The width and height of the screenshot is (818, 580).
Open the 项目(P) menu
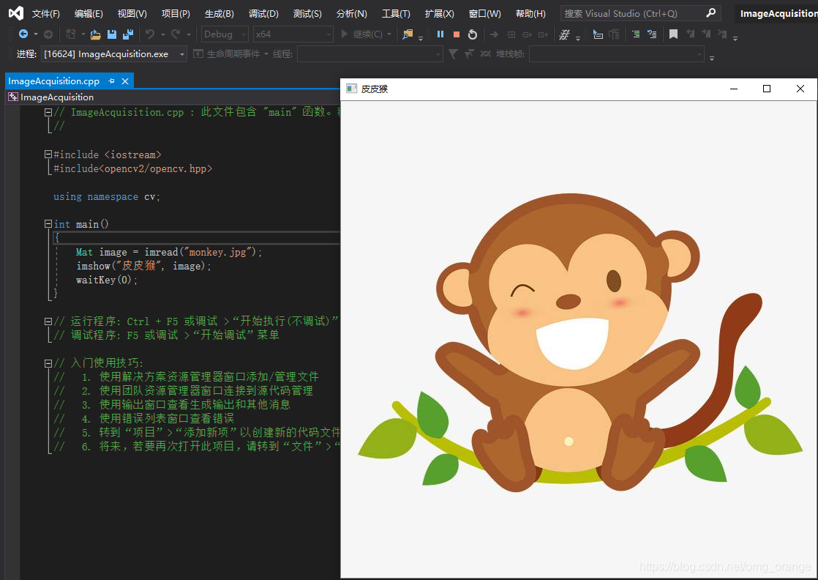[x=176, y=14]
